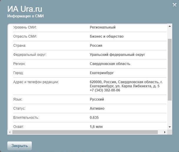This screenshot has width=179, height=152.
Task: Select Уральский федеральный округ value
Action: [x=117, y=55]
